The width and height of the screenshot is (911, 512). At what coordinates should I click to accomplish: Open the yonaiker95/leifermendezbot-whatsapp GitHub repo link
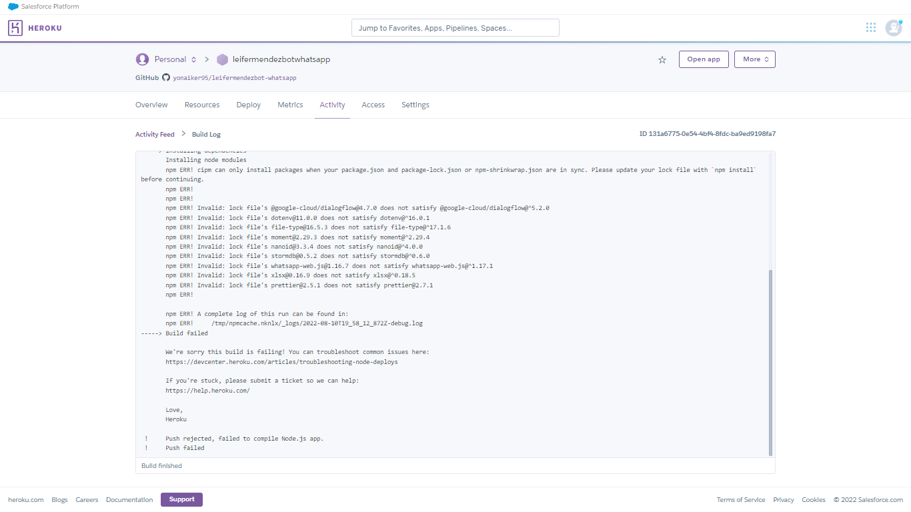[x=235, y=78]
